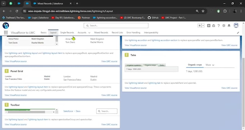Click the edit navigation pencil icon
The width and height of the screenshot is (245, 130).
click(238, 33)
